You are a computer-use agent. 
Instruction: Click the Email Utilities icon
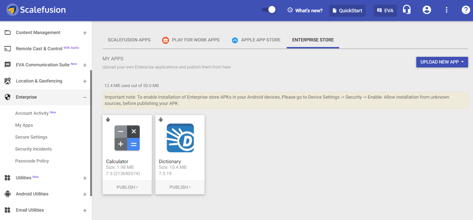[x=7, y=210]
